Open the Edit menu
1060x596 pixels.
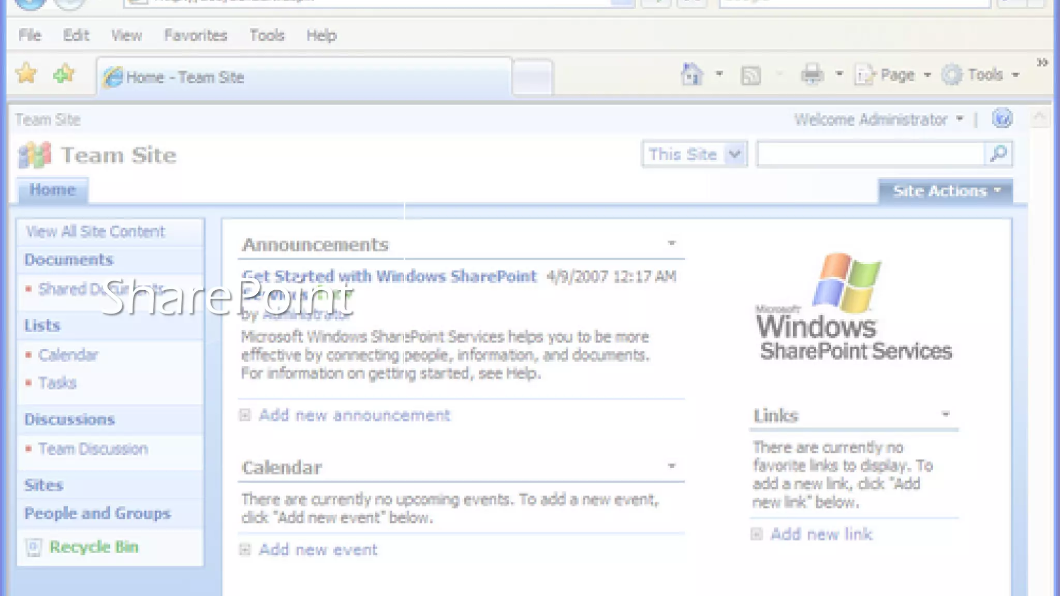[76, 35]
